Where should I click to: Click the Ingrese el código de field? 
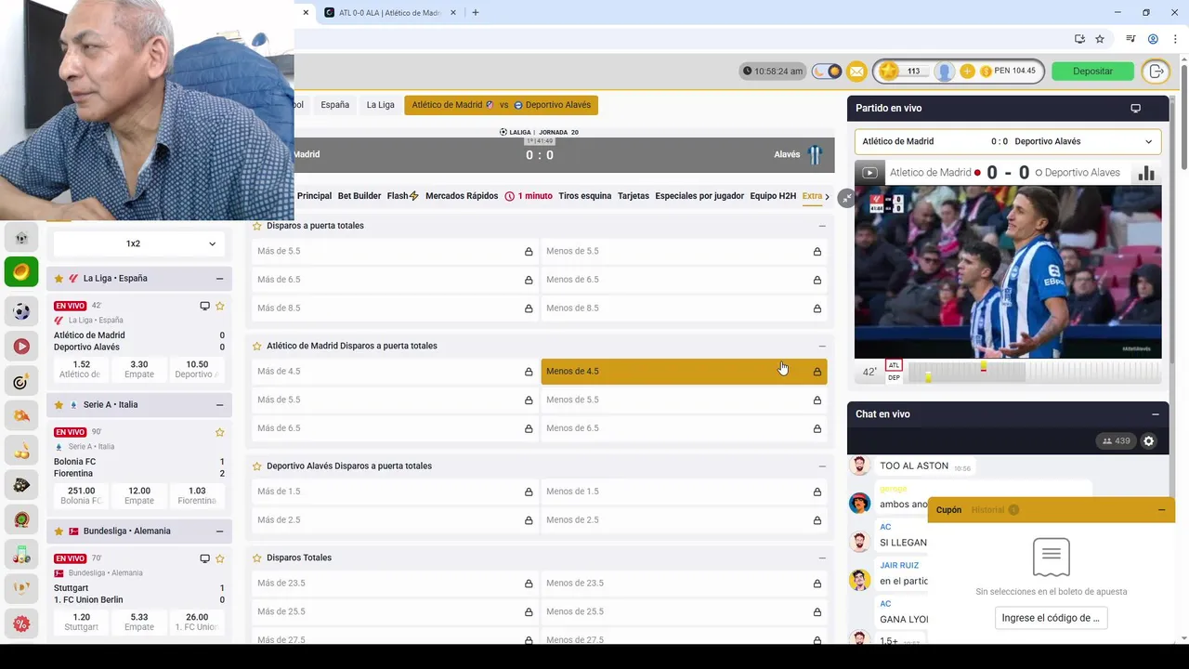tap(1051, 618)
